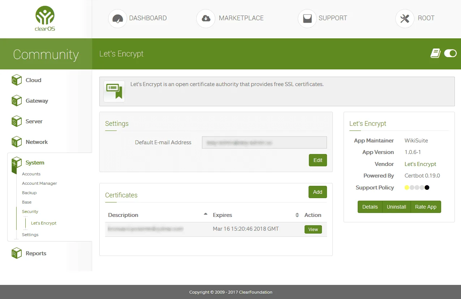461x299 pixels.
Task: Click the clearOS logo
Action: coord(45,19)
